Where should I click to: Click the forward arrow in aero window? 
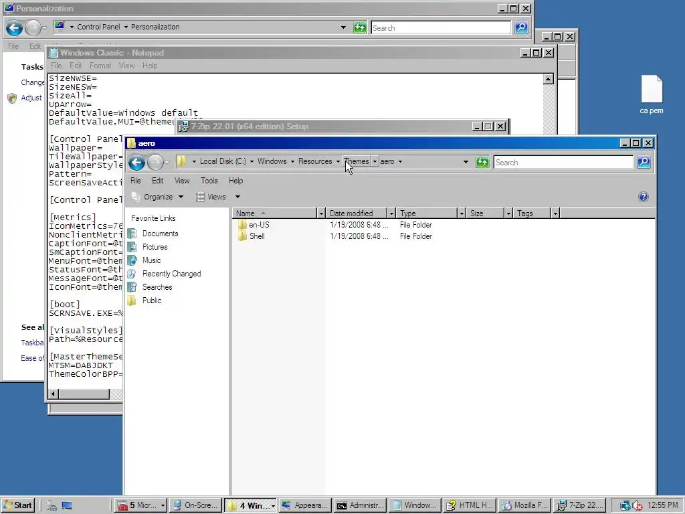pos(155,162)
